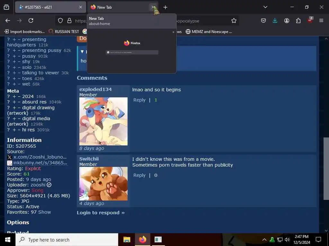Show the list of favorites
This screenshot has width=329, height=246.
pyautogui.click(x=44, y=212)
